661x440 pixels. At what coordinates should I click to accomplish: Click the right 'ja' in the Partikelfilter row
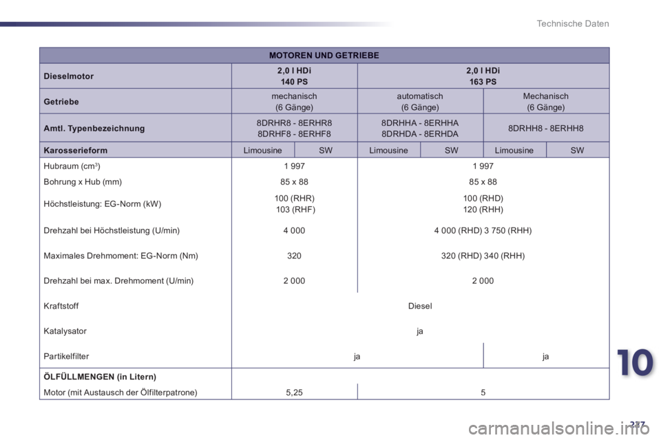click(x=546, y=357)
